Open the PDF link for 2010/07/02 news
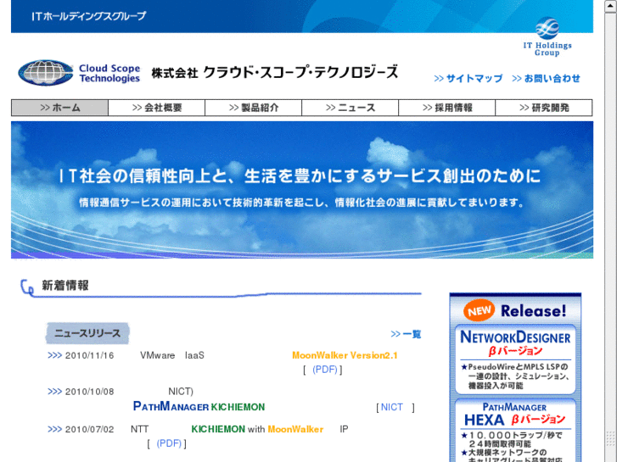Image resolution: width=617 pixels, height=462 pixels. point(169,443)
